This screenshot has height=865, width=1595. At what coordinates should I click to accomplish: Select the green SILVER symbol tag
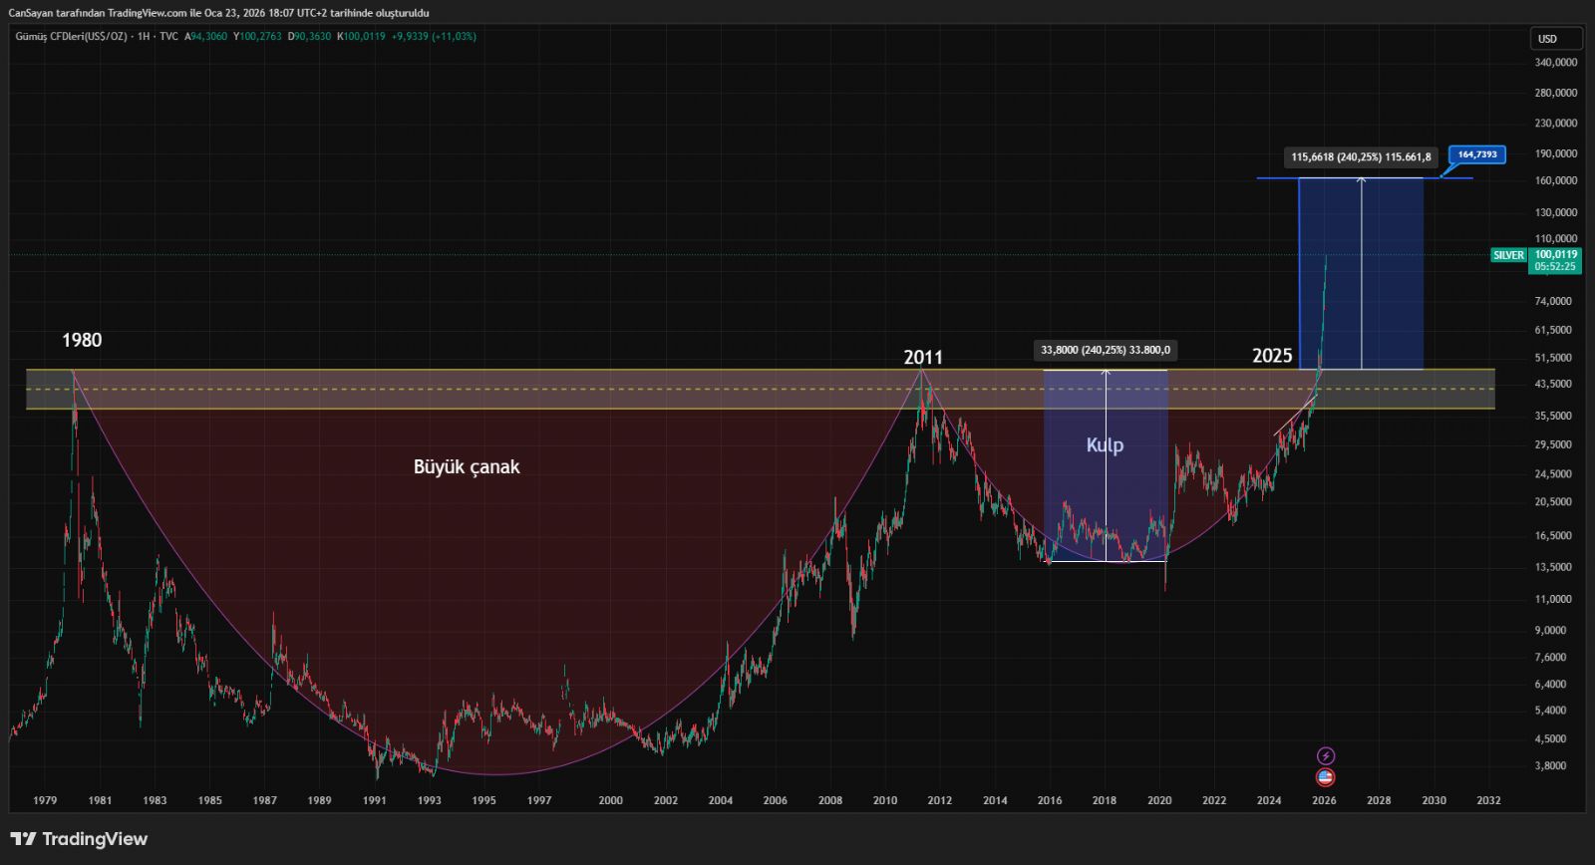point(1508,255)
